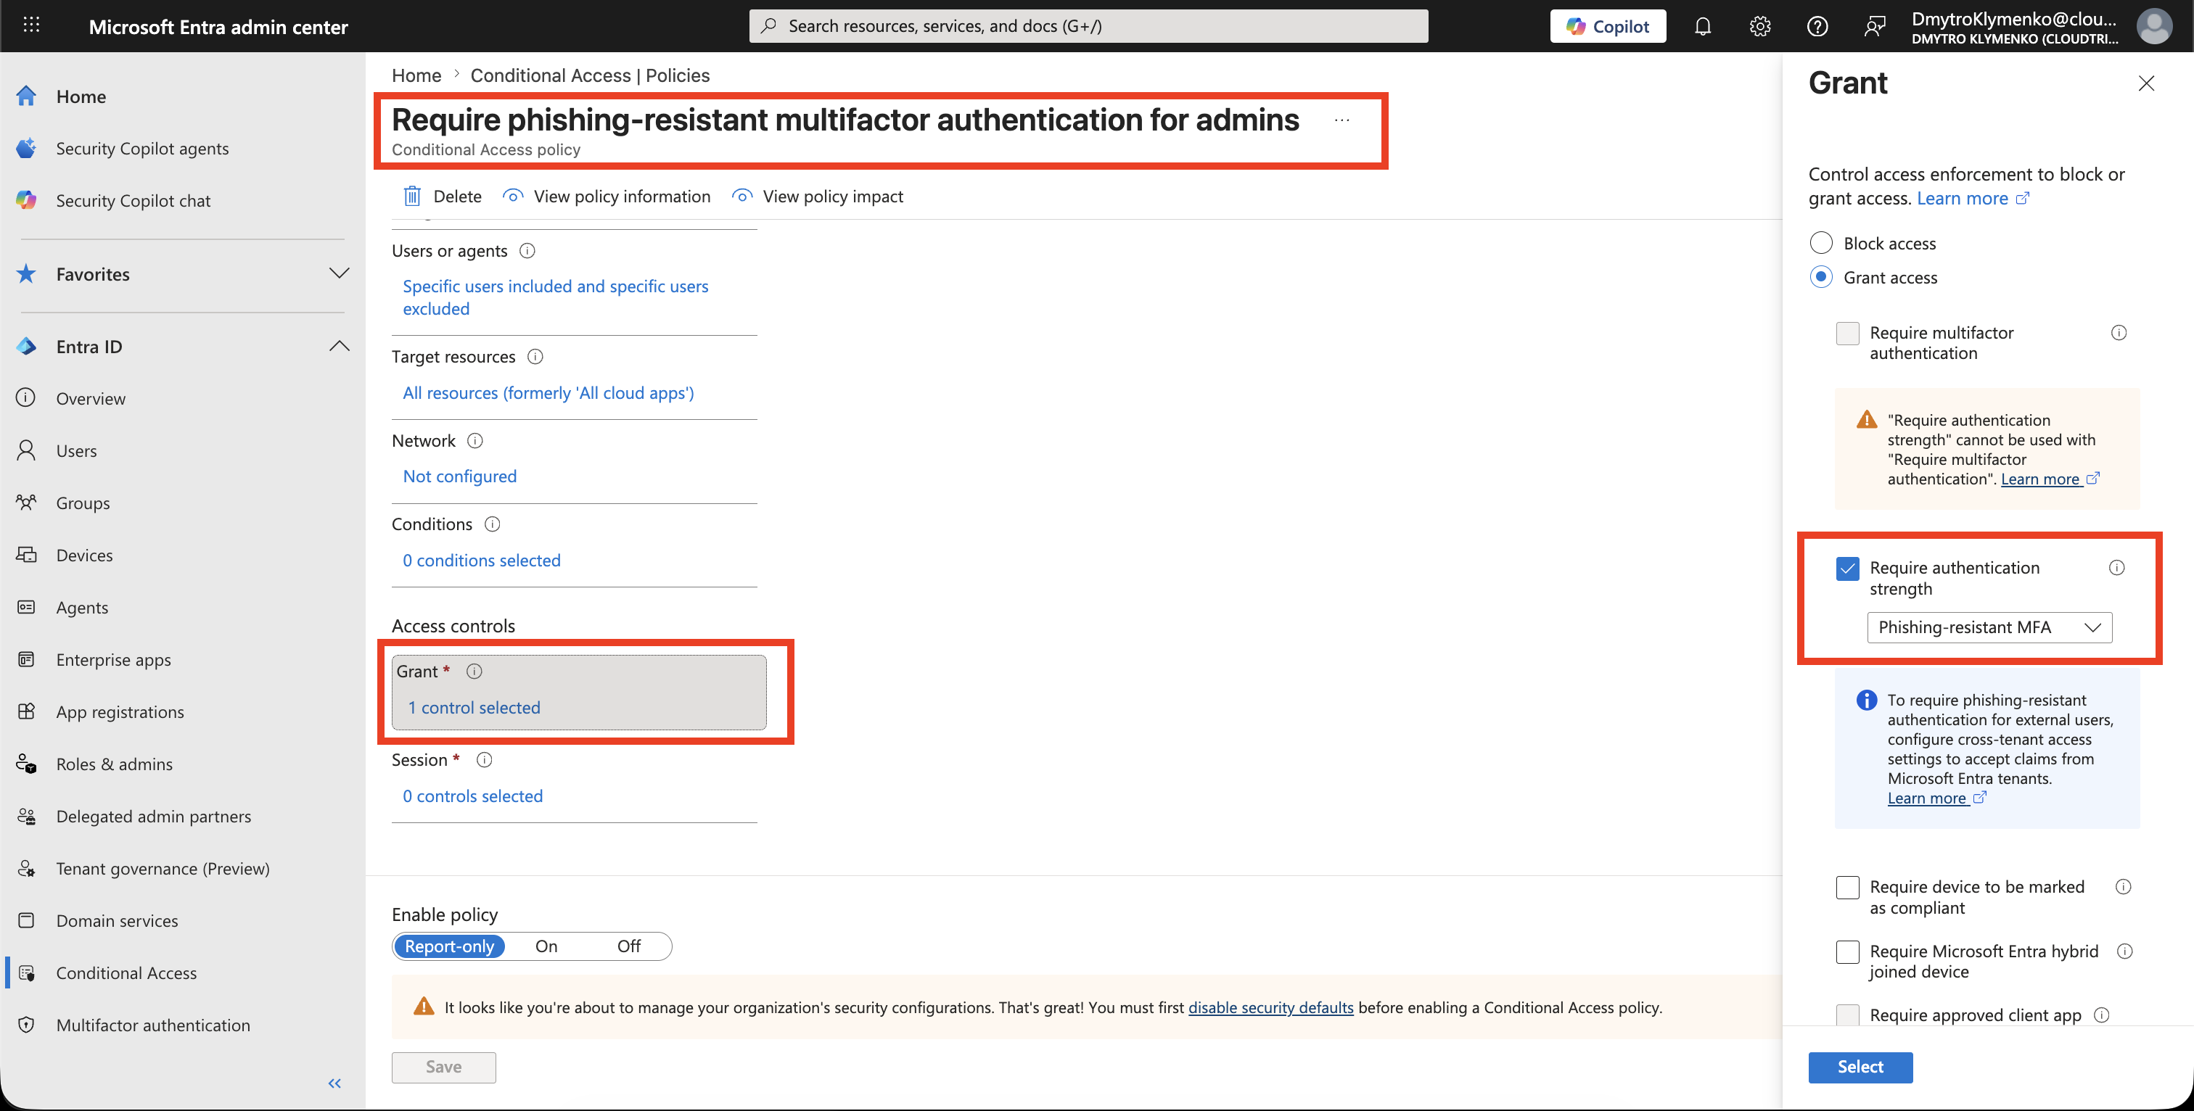The height and width of the screenshot is (1111, 2194).
Task: Check Require device to be marked compliant
Action: 1847,887
